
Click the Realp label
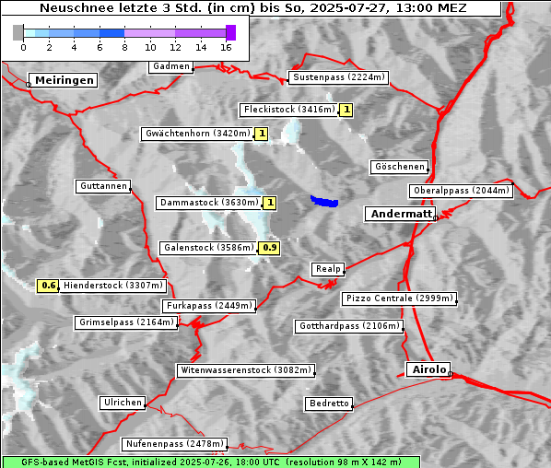[328, 269]
